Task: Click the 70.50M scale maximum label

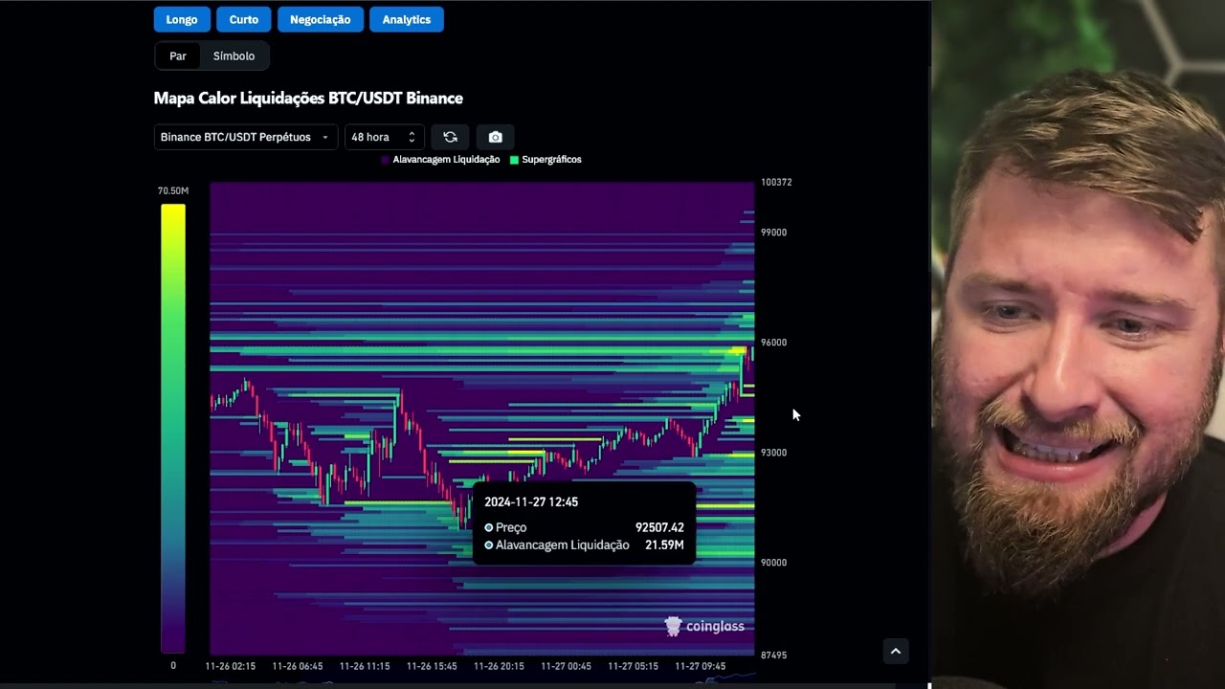Action: (173, 190)
